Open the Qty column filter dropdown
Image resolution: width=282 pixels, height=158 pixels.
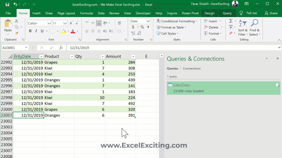tap(103, 57)
